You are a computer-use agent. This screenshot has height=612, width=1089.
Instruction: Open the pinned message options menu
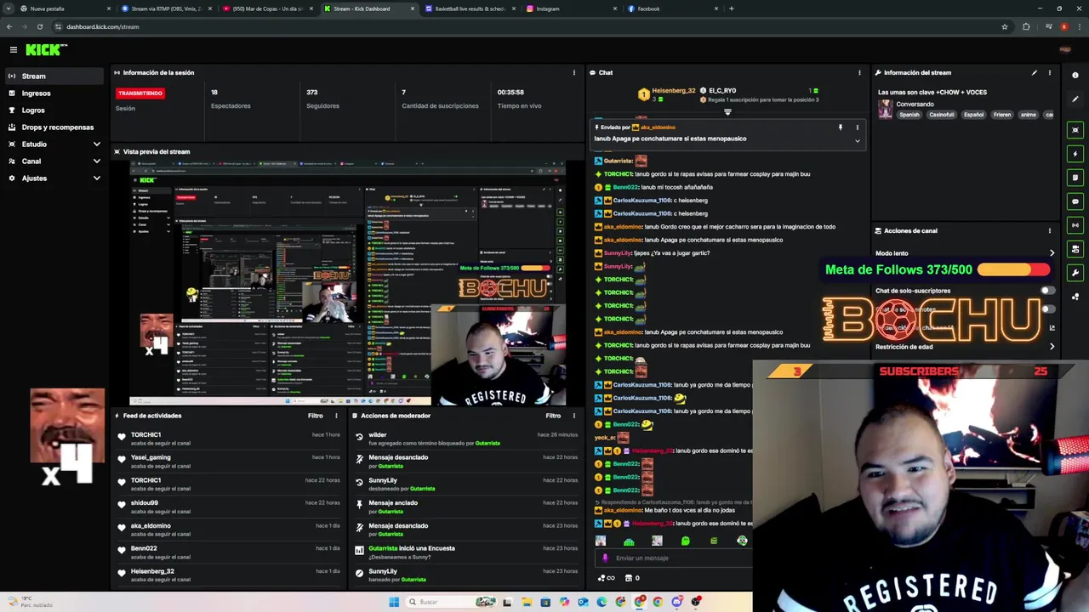(857, 127)
